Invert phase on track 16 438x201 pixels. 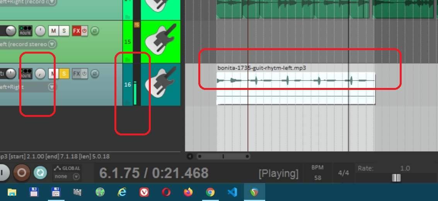(x=95, y=74)
